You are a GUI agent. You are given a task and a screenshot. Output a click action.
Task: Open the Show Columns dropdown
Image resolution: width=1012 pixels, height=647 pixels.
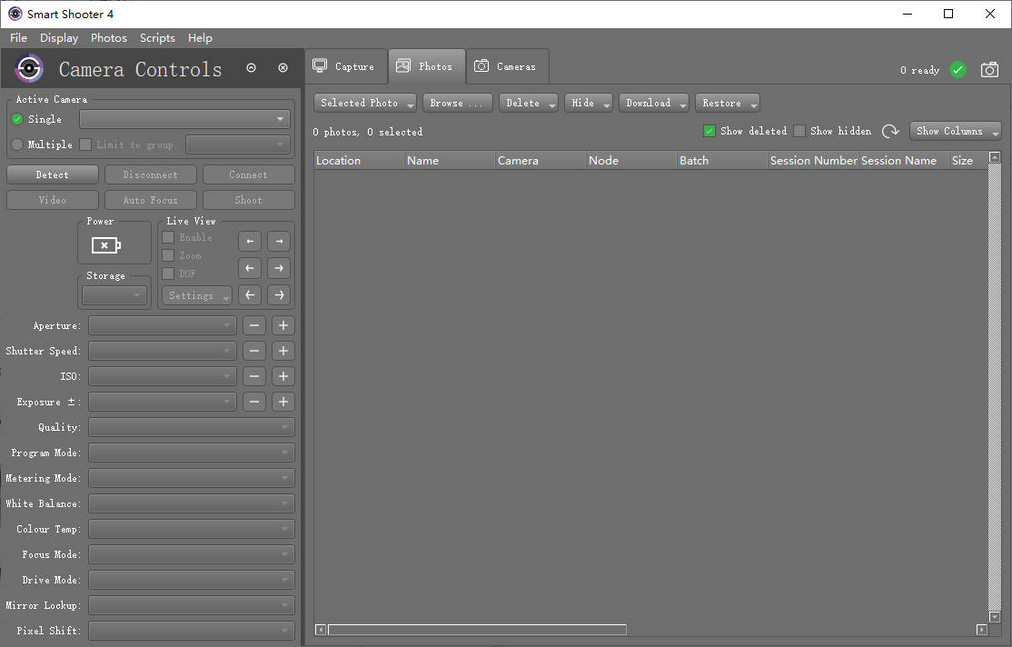(955, 131)
